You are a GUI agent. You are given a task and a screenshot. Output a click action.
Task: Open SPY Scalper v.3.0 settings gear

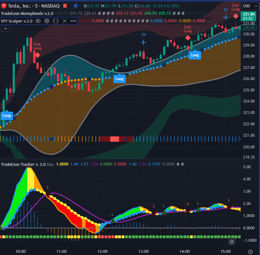47,21
